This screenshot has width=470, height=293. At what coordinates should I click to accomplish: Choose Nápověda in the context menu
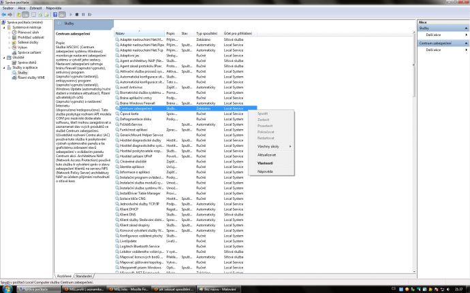coord(271,172)
